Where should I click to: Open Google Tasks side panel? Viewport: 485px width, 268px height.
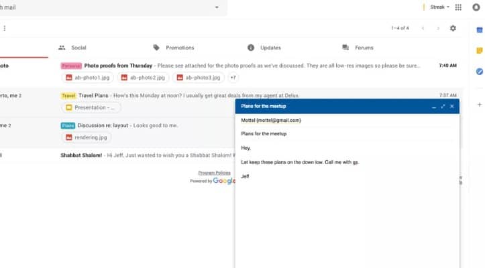[x=479, y=71]
